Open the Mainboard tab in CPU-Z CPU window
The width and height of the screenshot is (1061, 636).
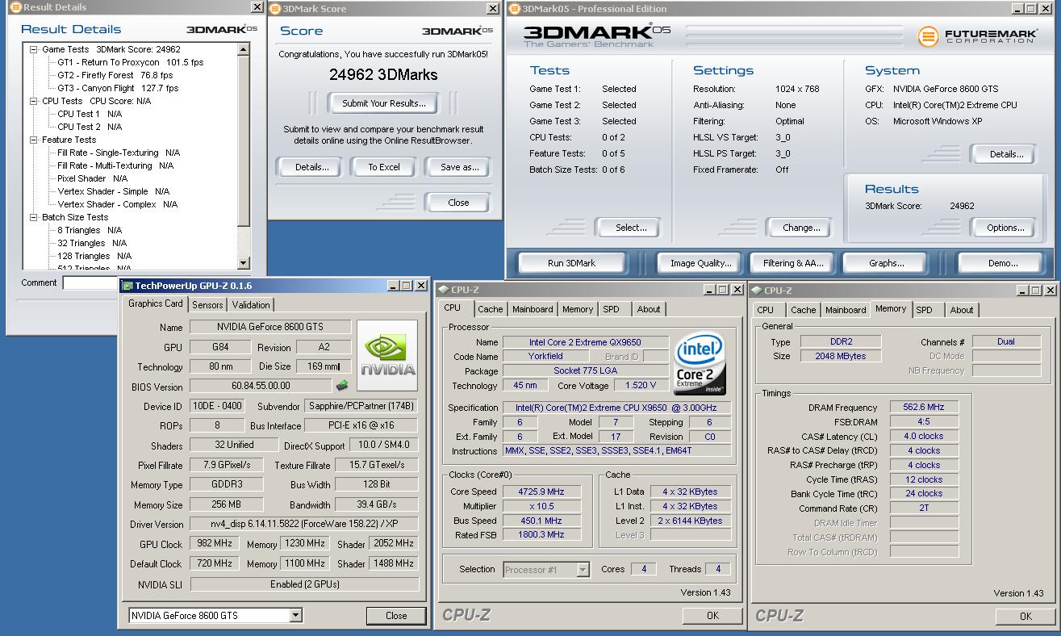[x=533, y=309]
